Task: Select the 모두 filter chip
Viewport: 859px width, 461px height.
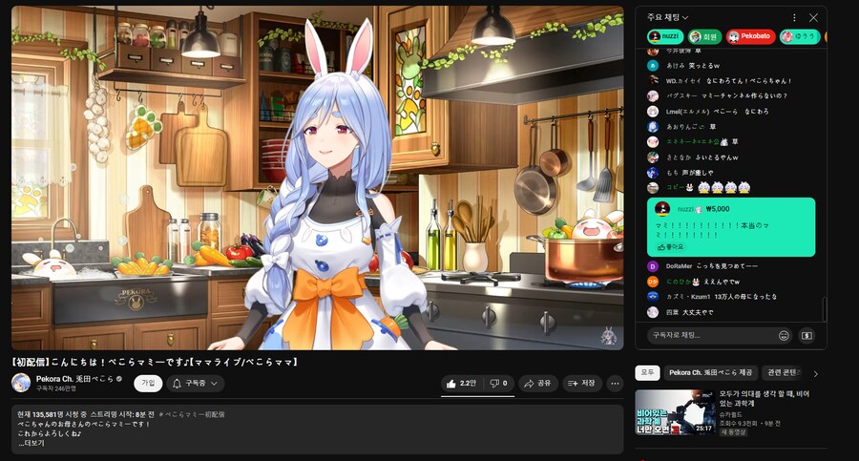Action: pos(647,373)
